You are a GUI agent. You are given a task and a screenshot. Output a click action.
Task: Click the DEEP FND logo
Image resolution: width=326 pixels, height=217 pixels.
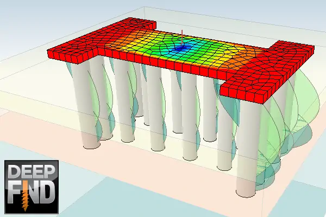pos(32,187)
